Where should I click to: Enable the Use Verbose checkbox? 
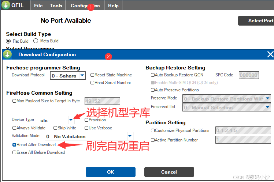point(86,128)
